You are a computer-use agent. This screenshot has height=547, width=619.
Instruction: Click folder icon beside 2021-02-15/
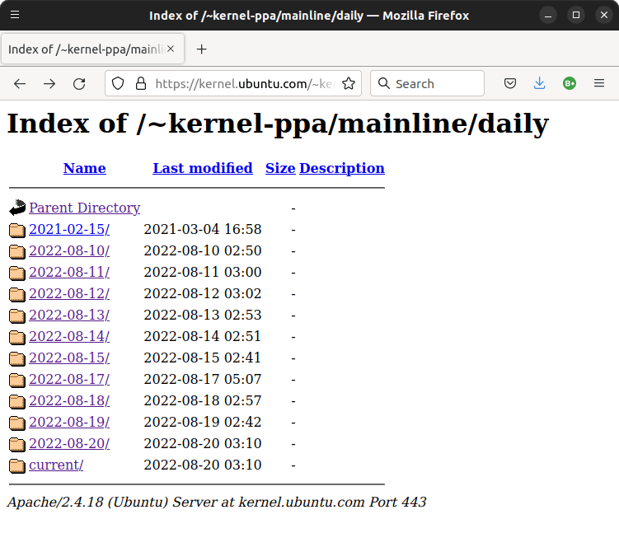[17, 230]
